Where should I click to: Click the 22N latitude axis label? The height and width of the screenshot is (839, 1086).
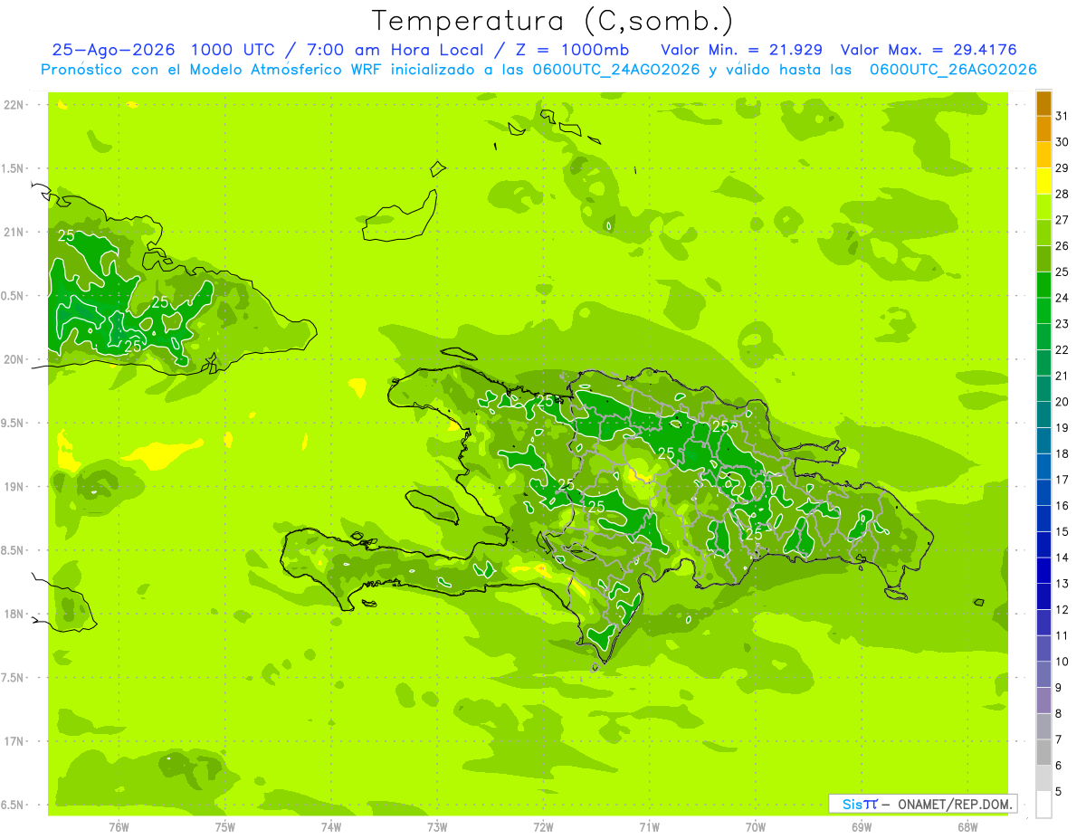pyautogui.click(x=15, y=105)
